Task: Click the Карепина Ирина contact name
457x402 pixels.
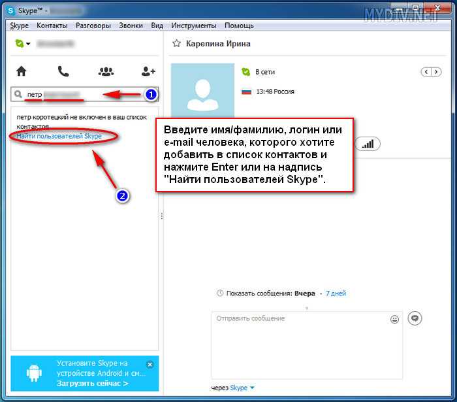Action: point(218,44)
